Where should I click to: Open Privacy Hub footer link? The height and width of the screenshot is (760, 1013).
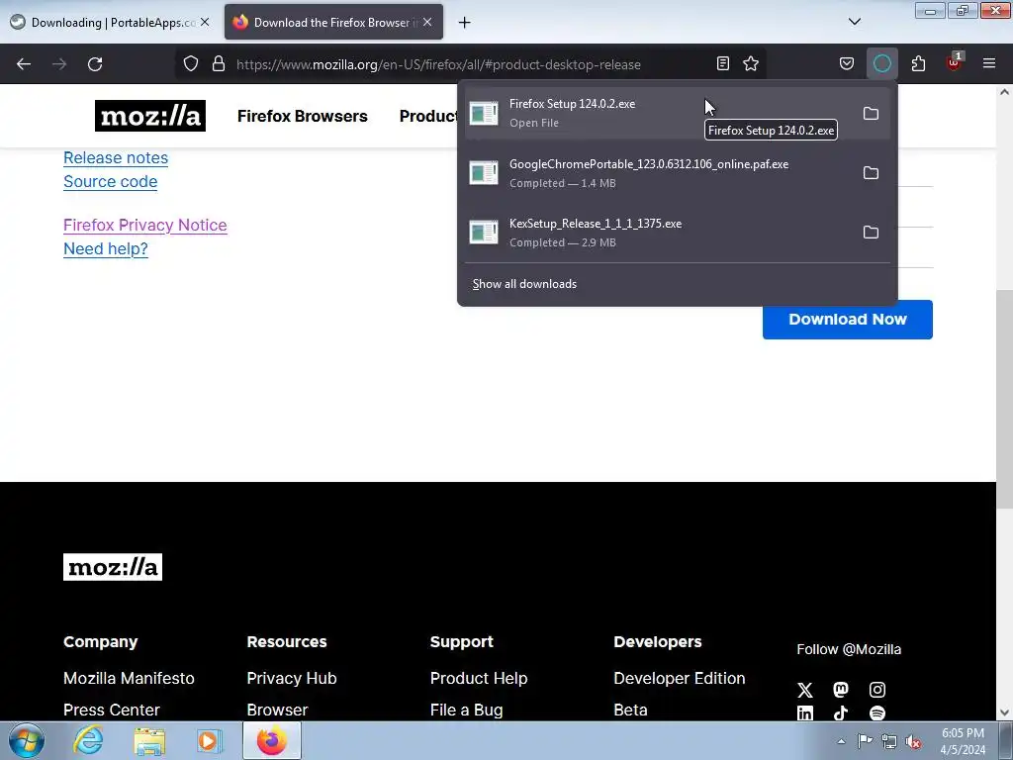tap(292, 678)
